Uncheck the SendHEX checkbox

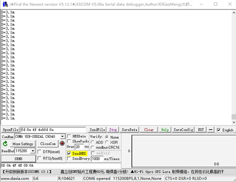[69, 153]
